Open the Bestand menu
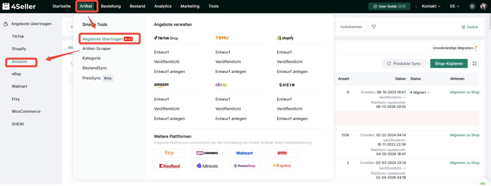491x186 pixels. click(x=138, y=6)
